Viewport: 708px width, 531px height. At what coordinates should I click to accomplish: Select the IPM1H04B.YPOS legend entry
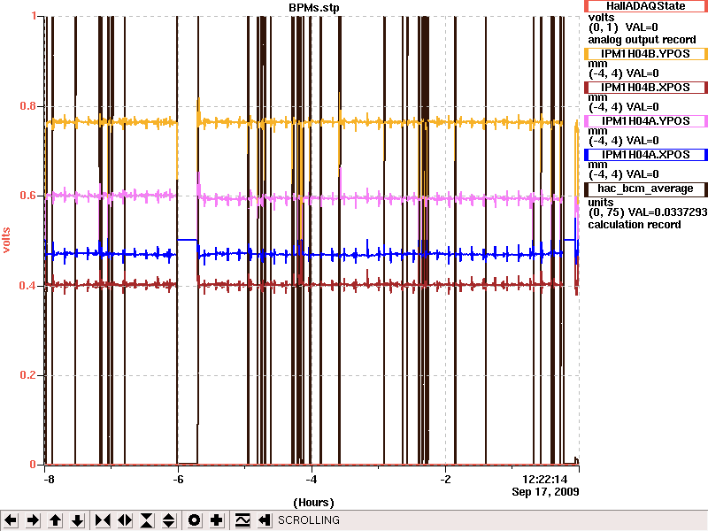pos(646,54)
